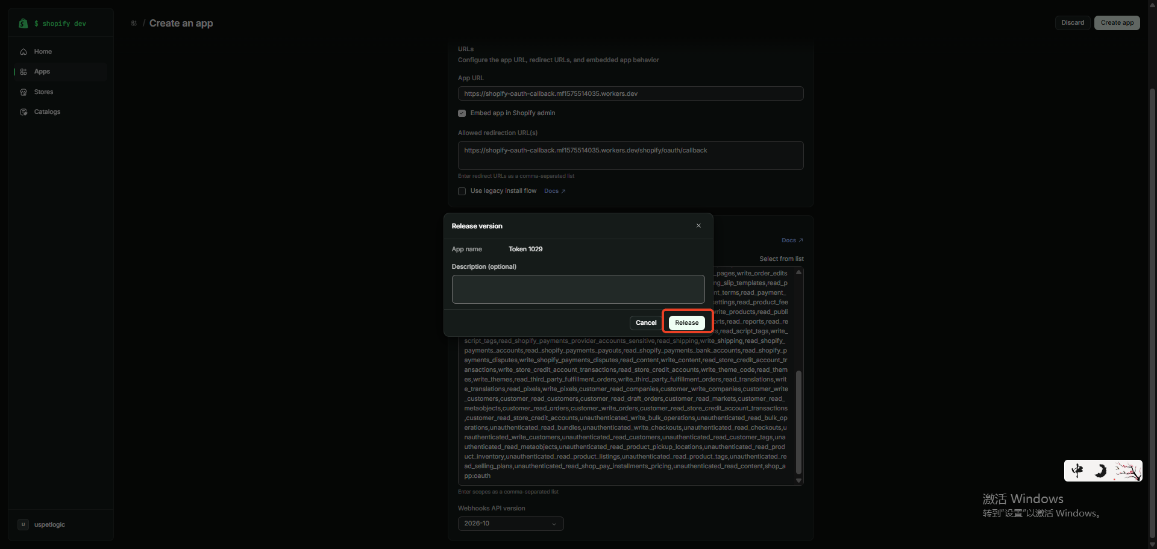Toggle Embed app in Shopify admin checkbox
Screen dimensions: 1157x549
click(462, 113)
